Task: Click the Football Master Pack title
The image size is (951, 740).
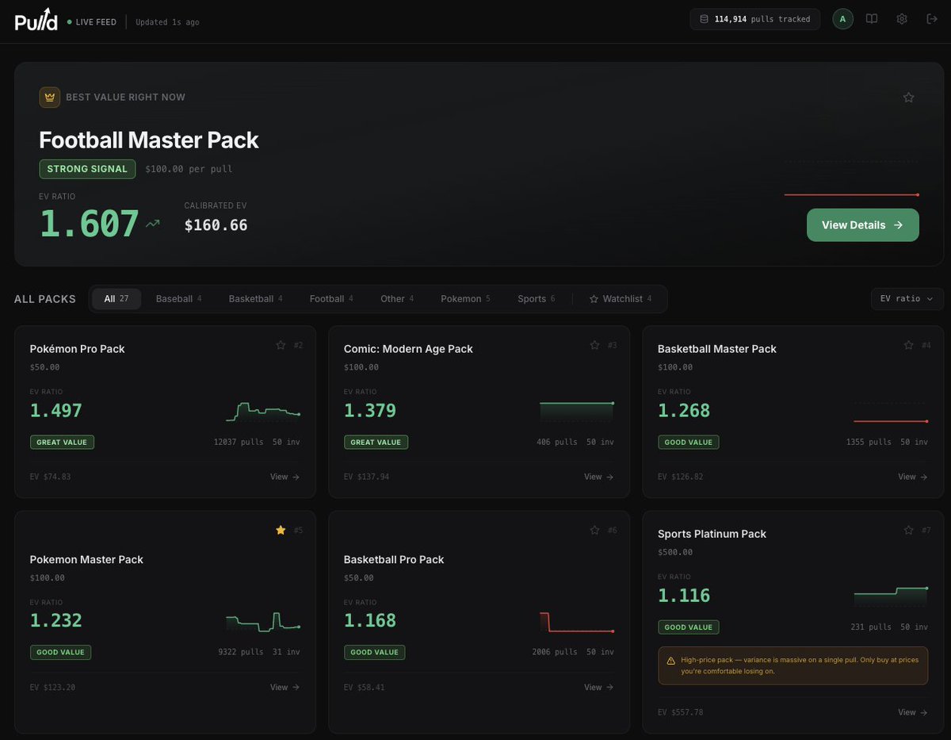Action: click(x=149, y=140)
